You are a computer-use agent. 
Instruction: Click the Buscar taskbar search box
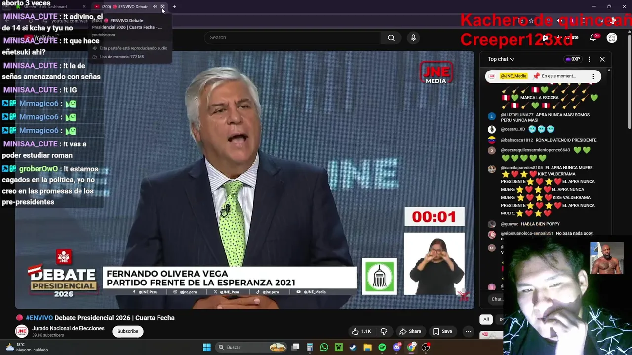tap(252, 347)
